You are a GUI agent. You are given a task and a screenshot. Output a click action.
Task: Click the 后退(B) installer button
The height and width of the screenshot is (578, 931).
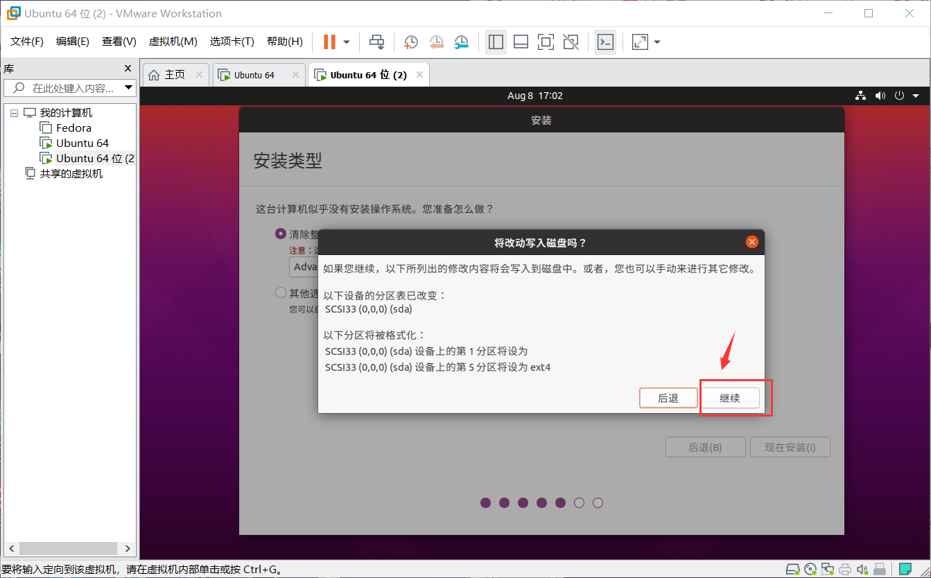point(705,447)
